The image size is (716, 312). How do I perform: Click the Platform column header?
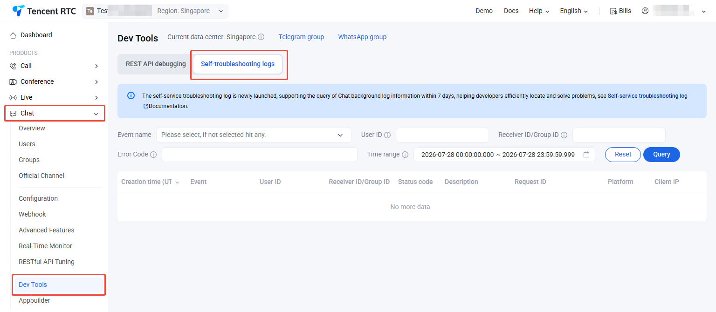coord(620,182)
